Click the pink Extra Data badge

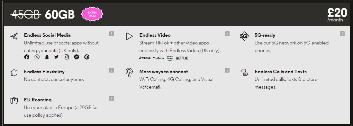pos(92,14)
